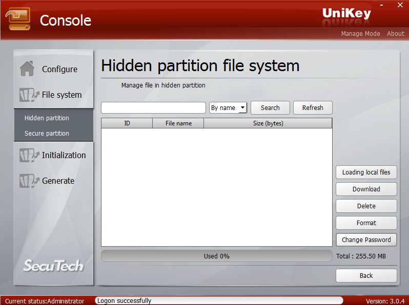
Task: Click the Version: 3.0.4 label
Action: 385,301
